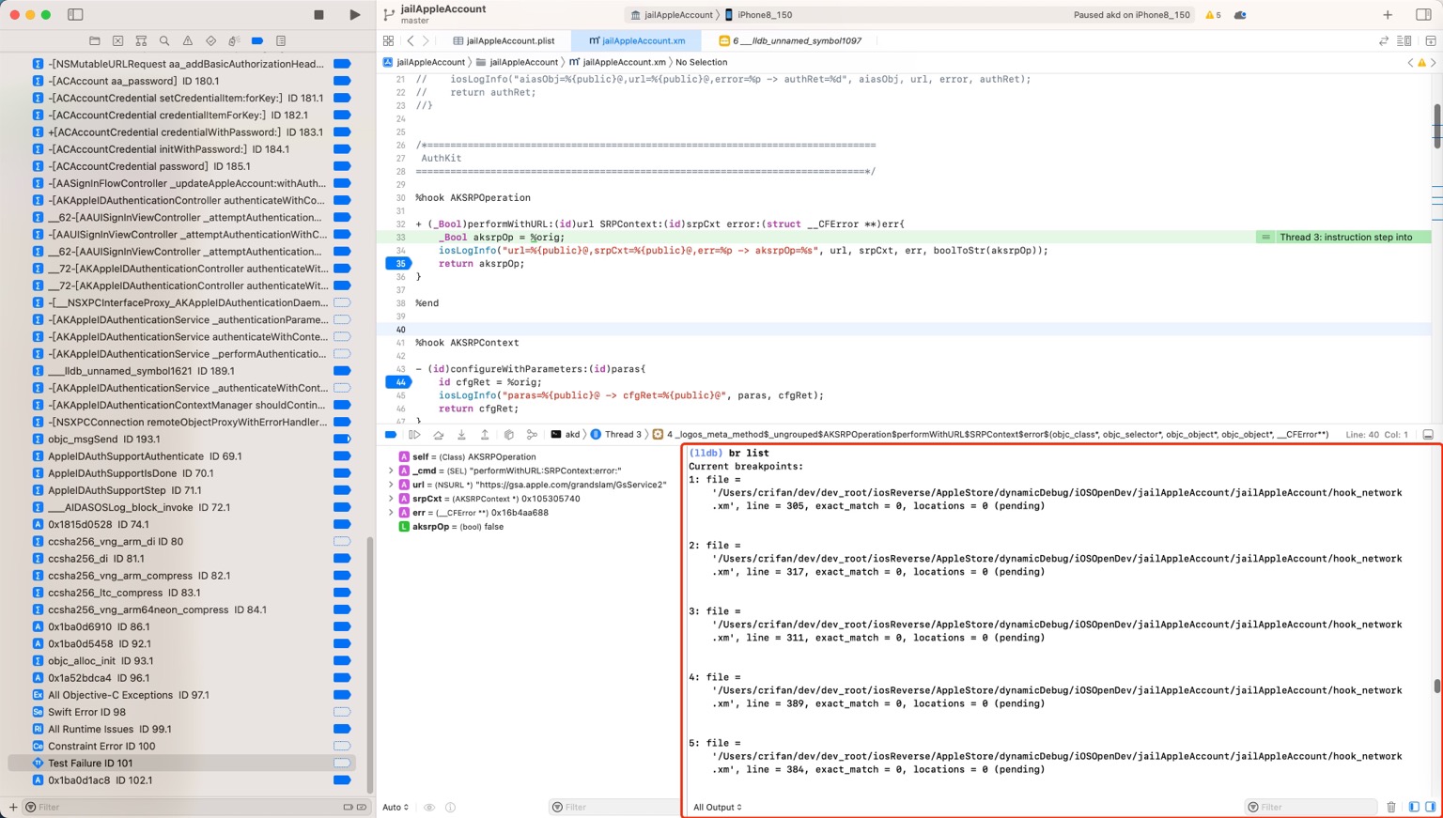1443x818 pixels.
Task: Disable the objc_msgSend breakpoint
Action: point(342,440)
